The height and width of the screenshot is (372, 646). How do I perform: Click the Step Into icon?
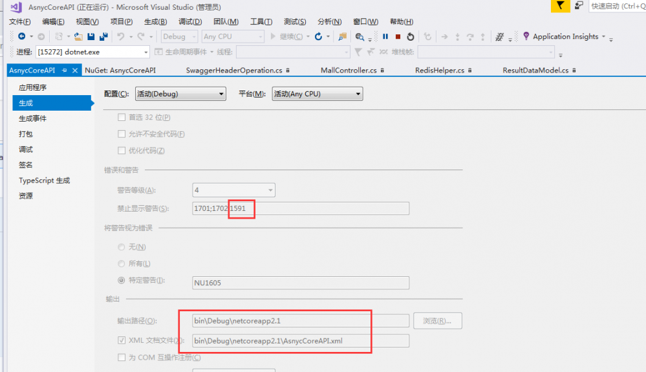457,37
